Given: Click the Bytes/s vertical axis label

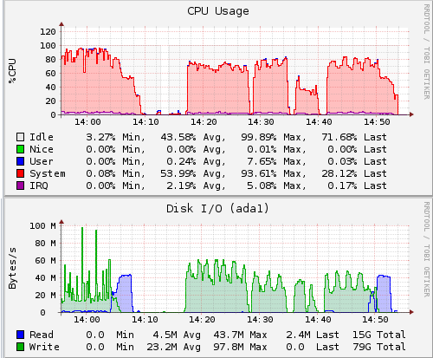Looking at the screenshot, I should click(x=12, y=268).
